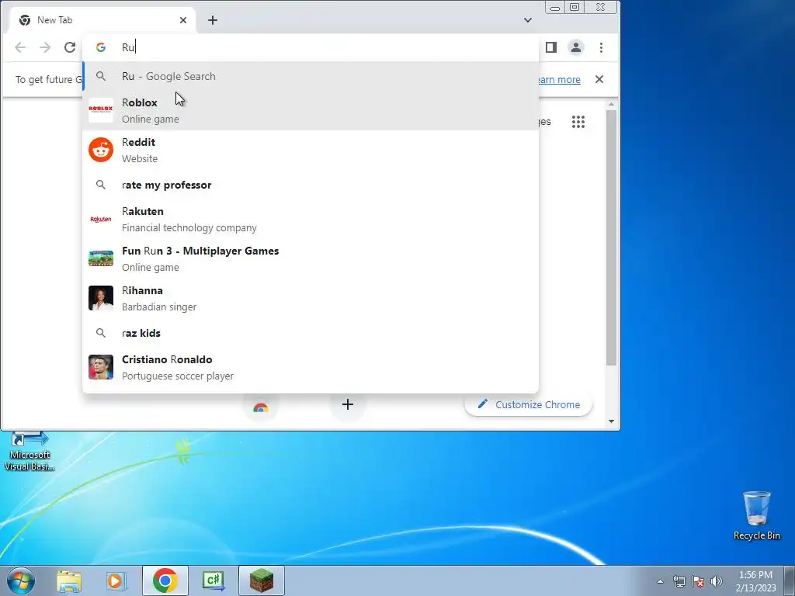The height and width of the screenshot is (596, 795).
Task: Click the Chrome taskbar icon
Action: click(x=165, y=580)
